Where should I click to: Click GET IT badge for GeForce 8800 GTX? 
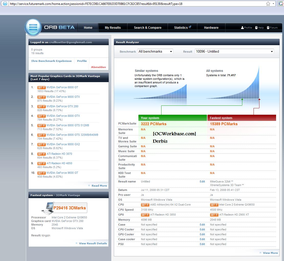click(41, 116)
